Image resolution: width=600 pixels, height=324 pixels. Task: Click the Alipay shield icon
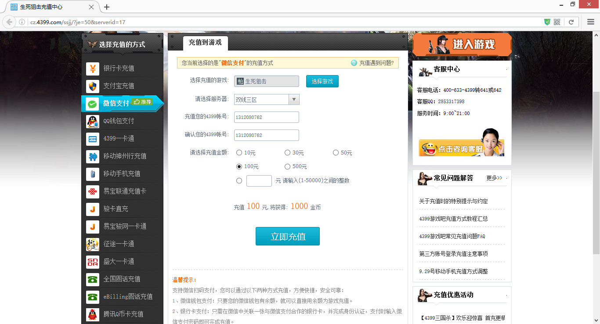(x=92, y=86)
